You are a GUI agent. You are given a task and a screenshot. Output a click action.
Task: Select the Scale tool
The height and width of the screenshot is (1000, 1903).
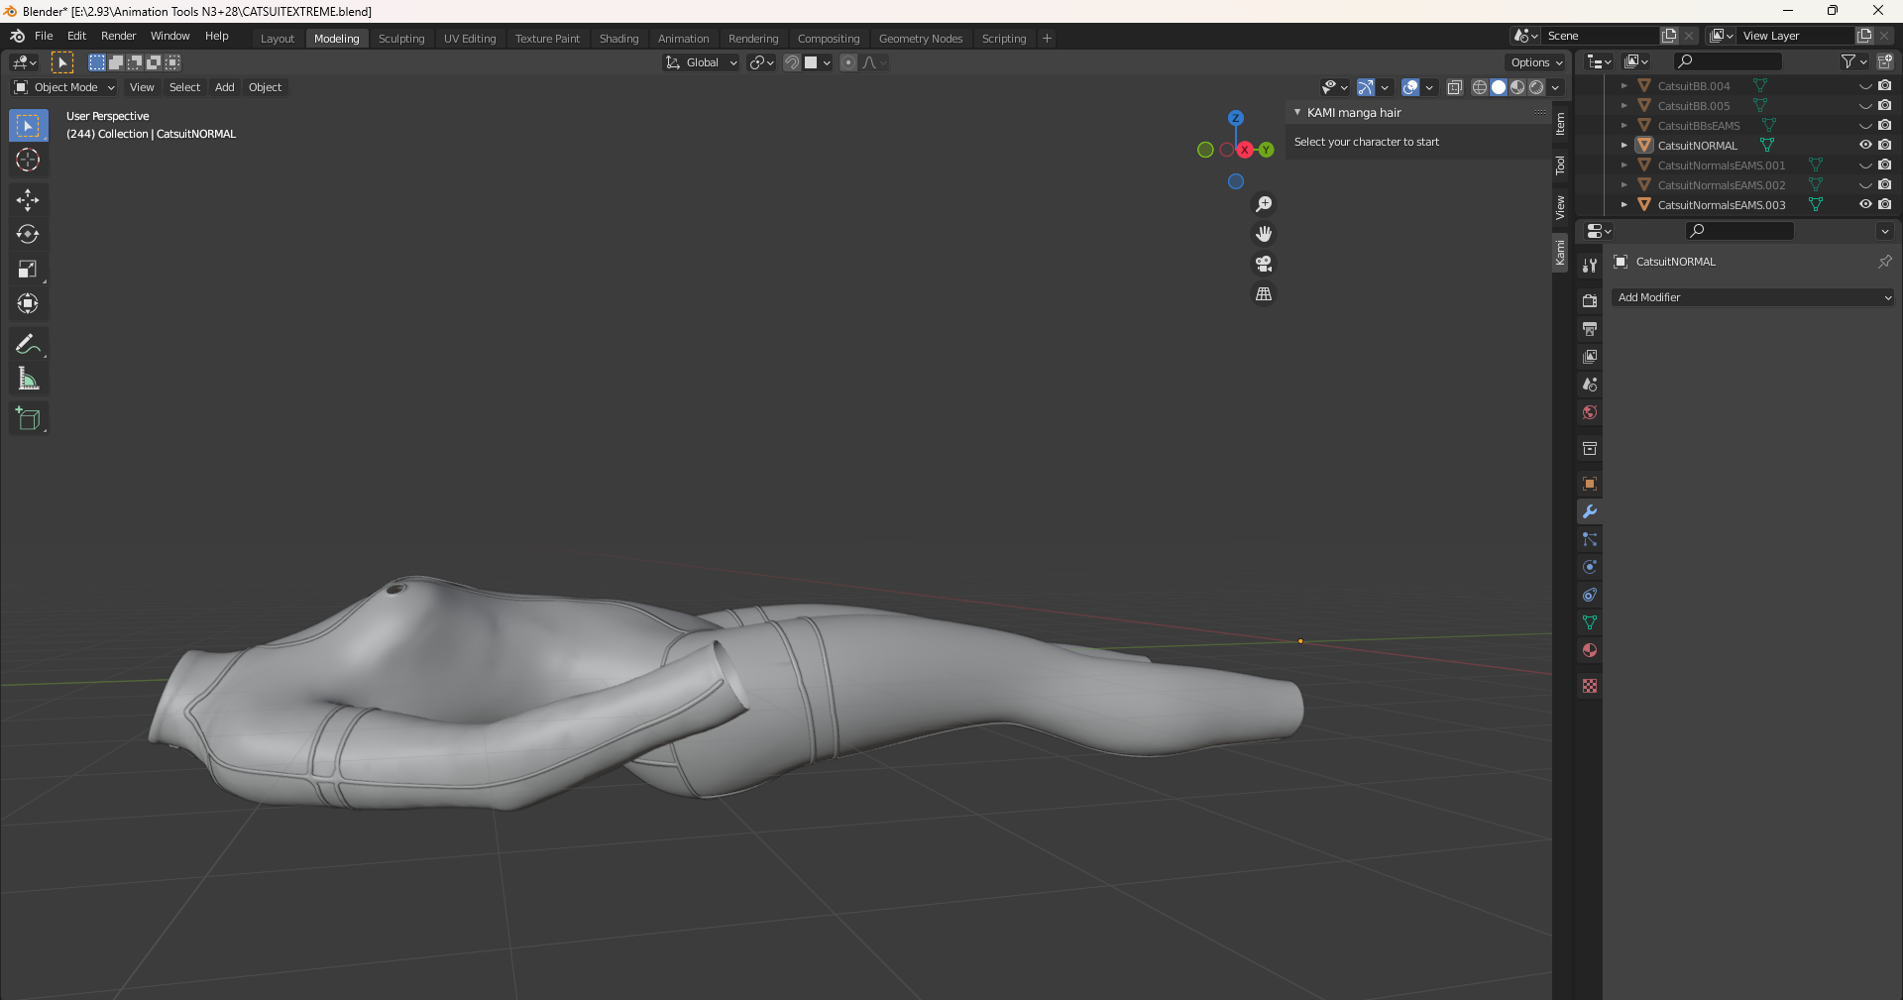[28, 270]
